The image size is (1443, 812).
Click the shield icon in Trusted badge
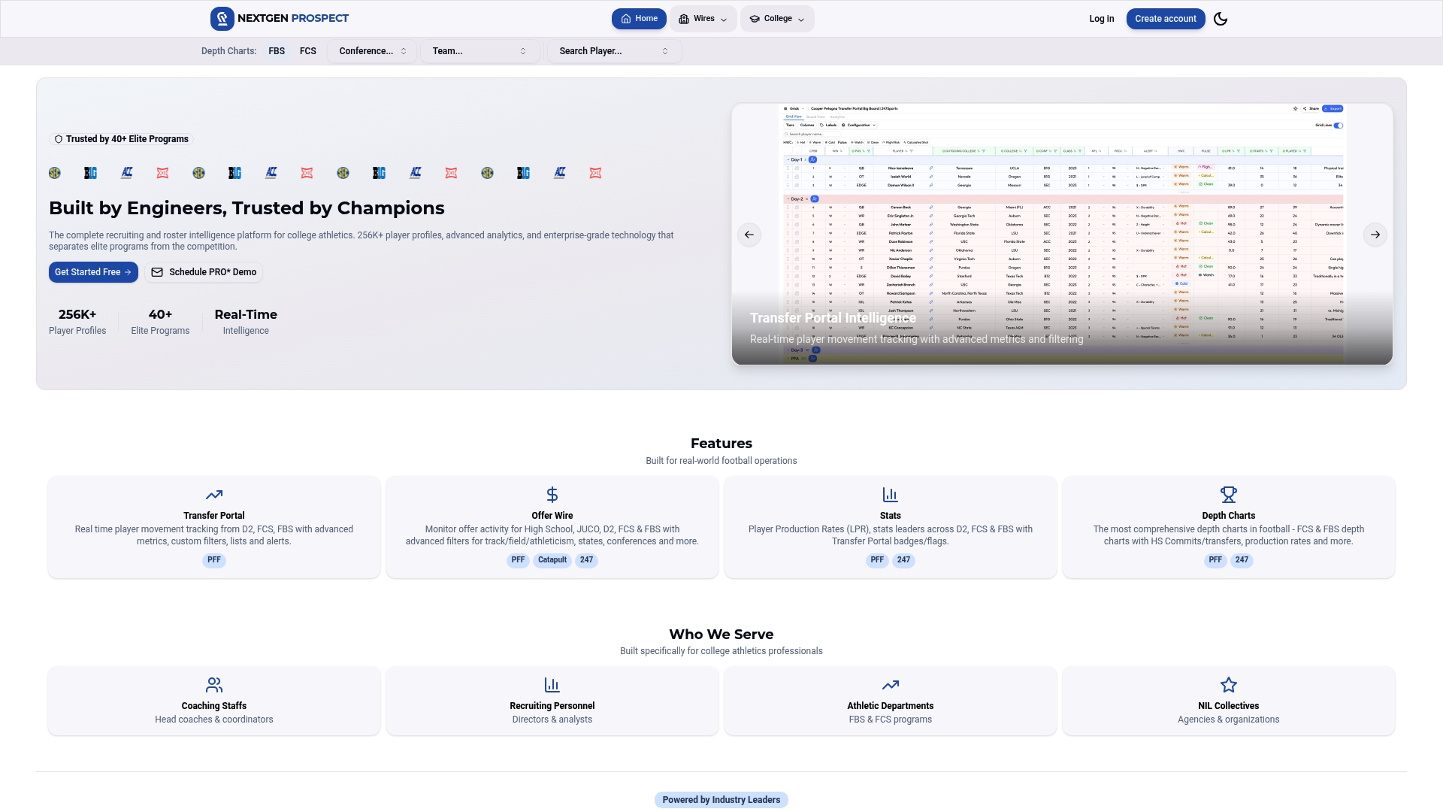coord(59,139)
